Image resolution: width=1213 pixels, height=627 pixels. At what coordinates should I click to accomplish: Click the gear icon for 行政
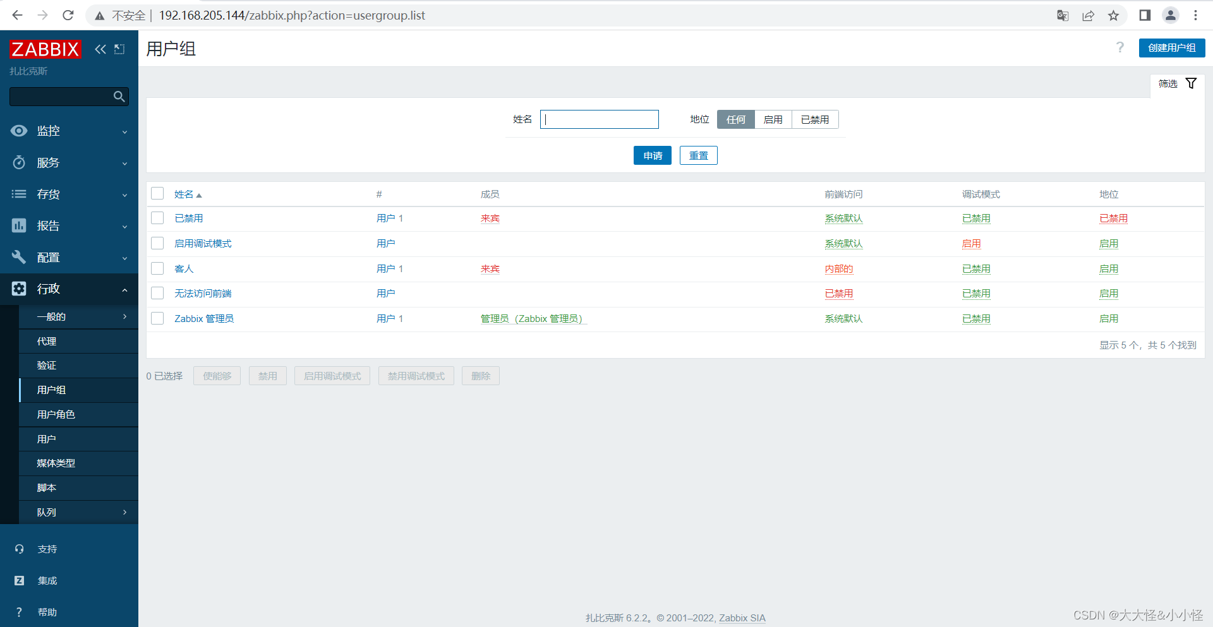click(19, 289)
